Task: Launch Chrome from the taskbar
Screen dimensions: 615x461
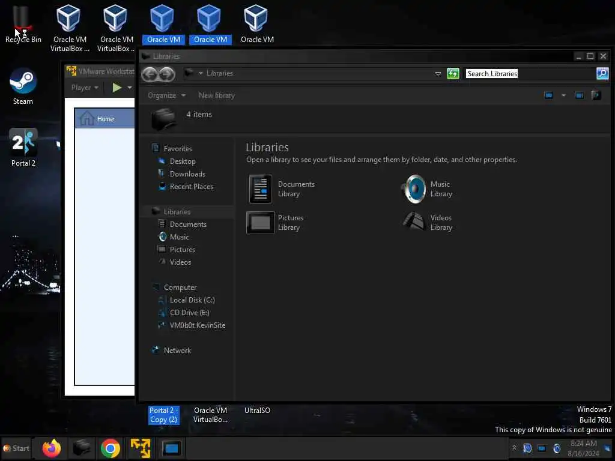Action: [x=111, y=448]
